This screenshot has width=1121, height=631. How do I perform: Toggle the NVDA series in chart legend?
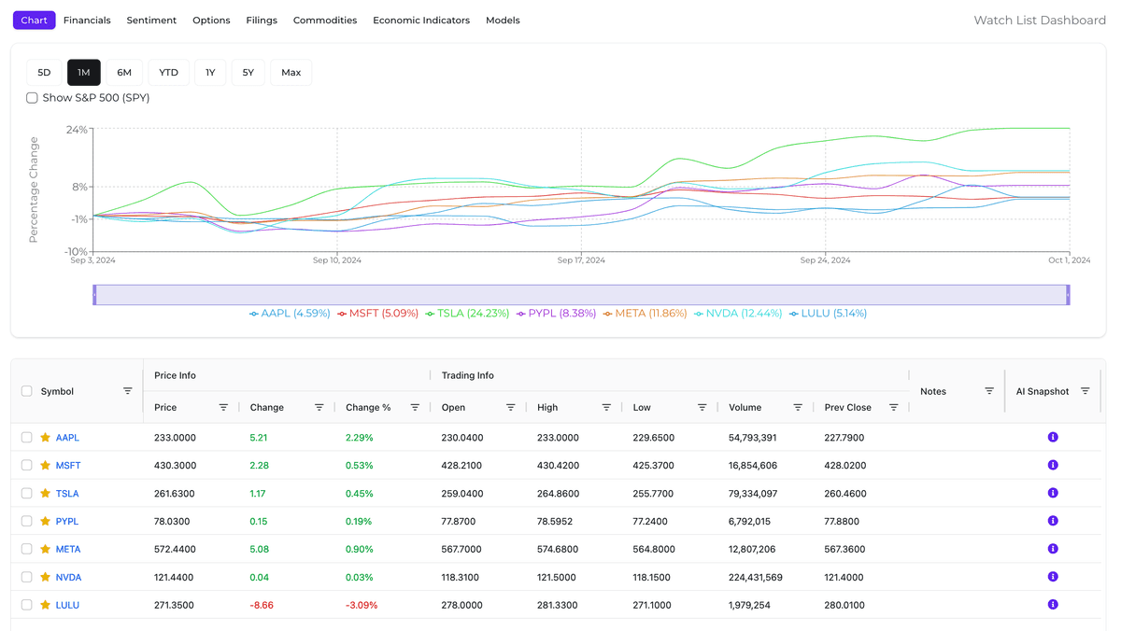point(738,314)
